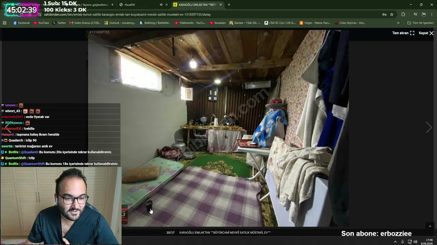Click username swortie in chat

pos(7,146)
